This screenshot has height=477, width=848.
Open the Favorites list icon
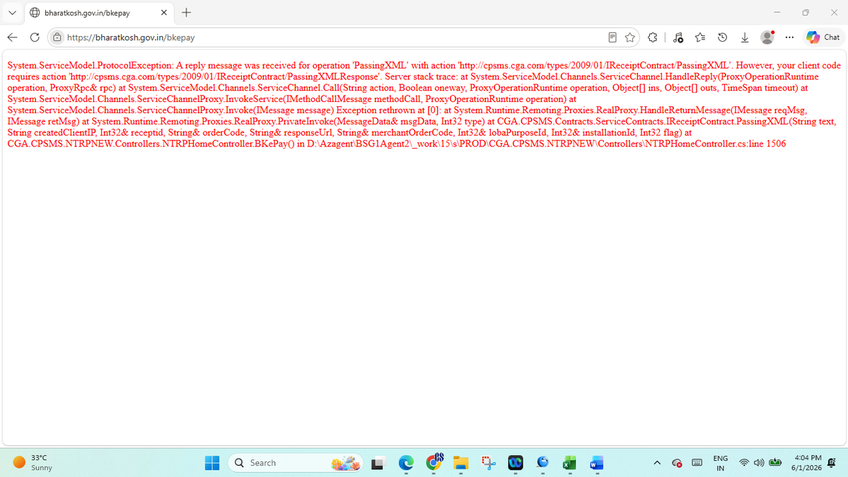pos(699,38)
